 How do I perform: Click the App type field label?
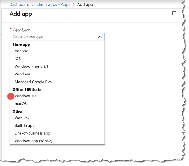21,29
